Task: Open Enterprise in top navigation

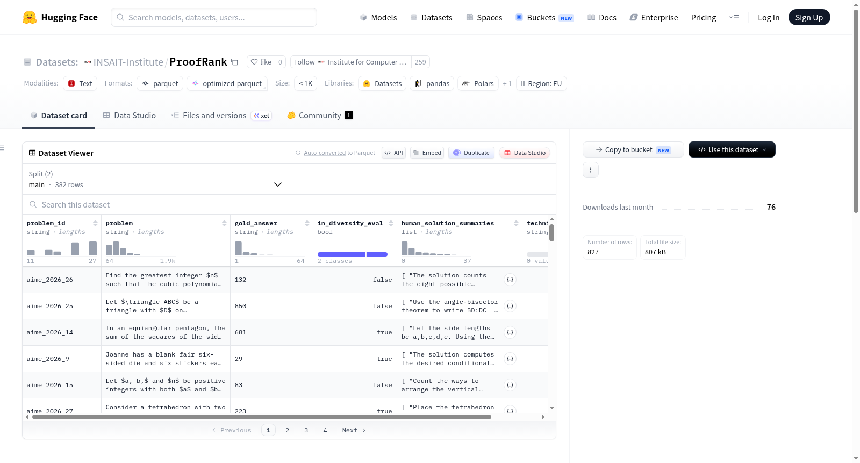Action: pos(654,17)
